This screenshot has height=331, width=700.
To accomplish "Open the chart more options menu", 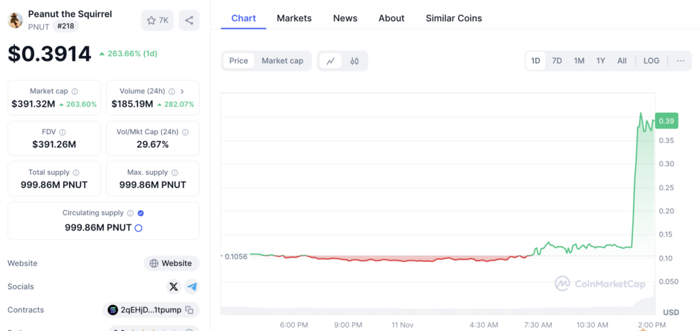I will (x=681, y=61).
